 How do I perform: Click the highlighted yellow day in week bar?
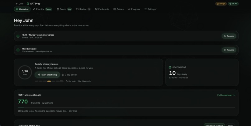coord(49,81)
